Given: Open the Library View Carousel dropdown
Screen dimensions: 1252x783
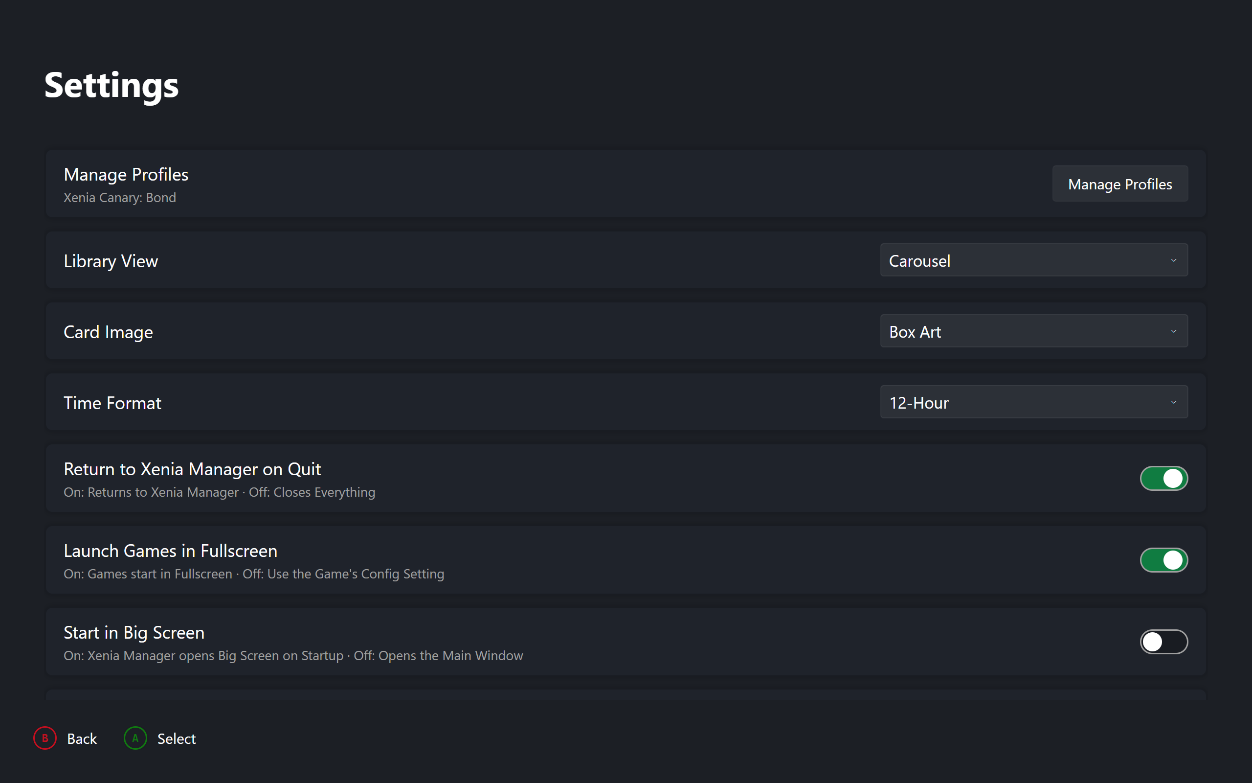Looking at the screenshot, I should (1034, 260).
